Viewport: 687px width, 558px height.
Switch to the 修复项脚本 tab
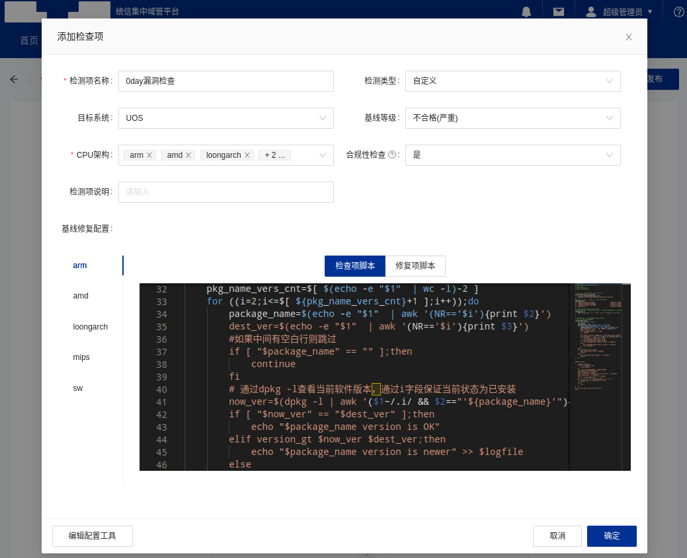coord(415,265)
